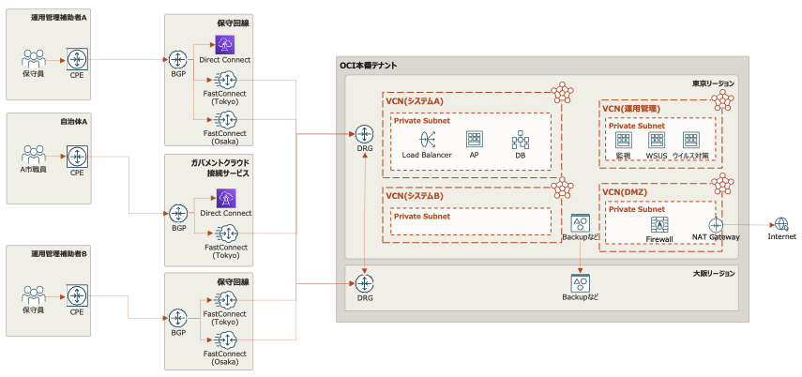Click the VCN badge icon on VCN(DMZ)

coord(724,184)
